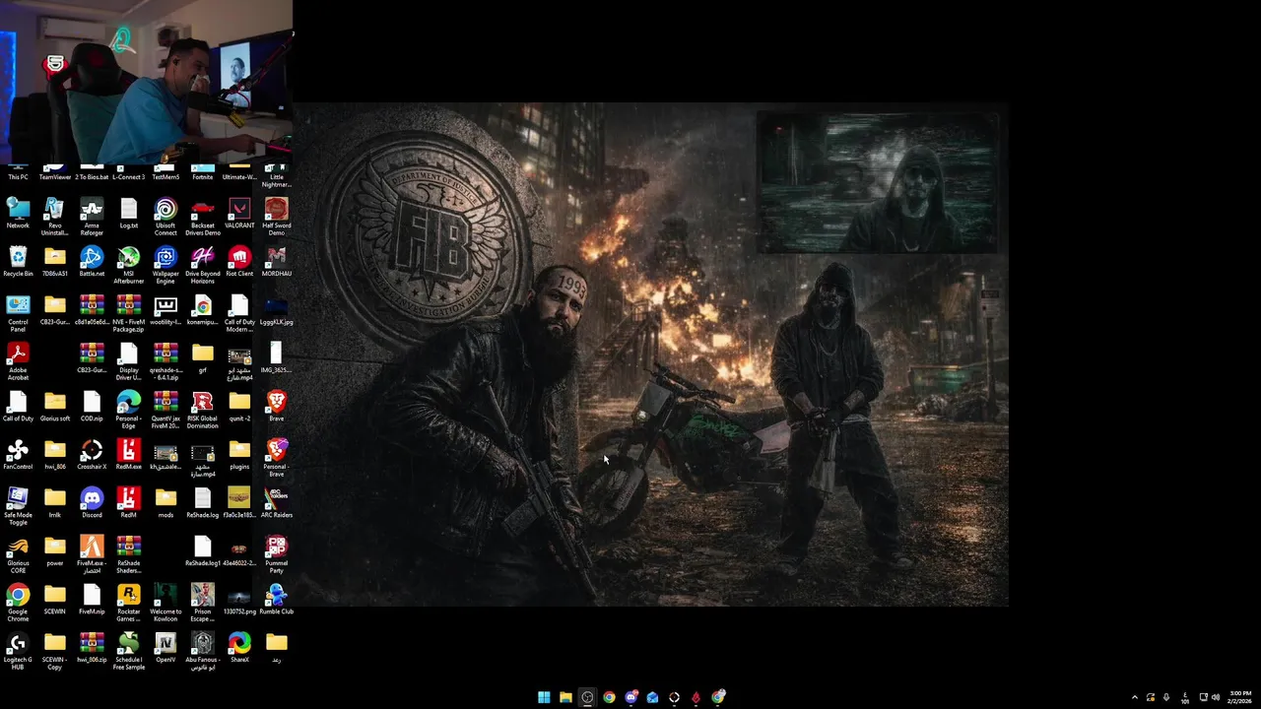Open Discord desktop shortcut
The height and width of the screenshot is (709, 1261).
[92, 503]
